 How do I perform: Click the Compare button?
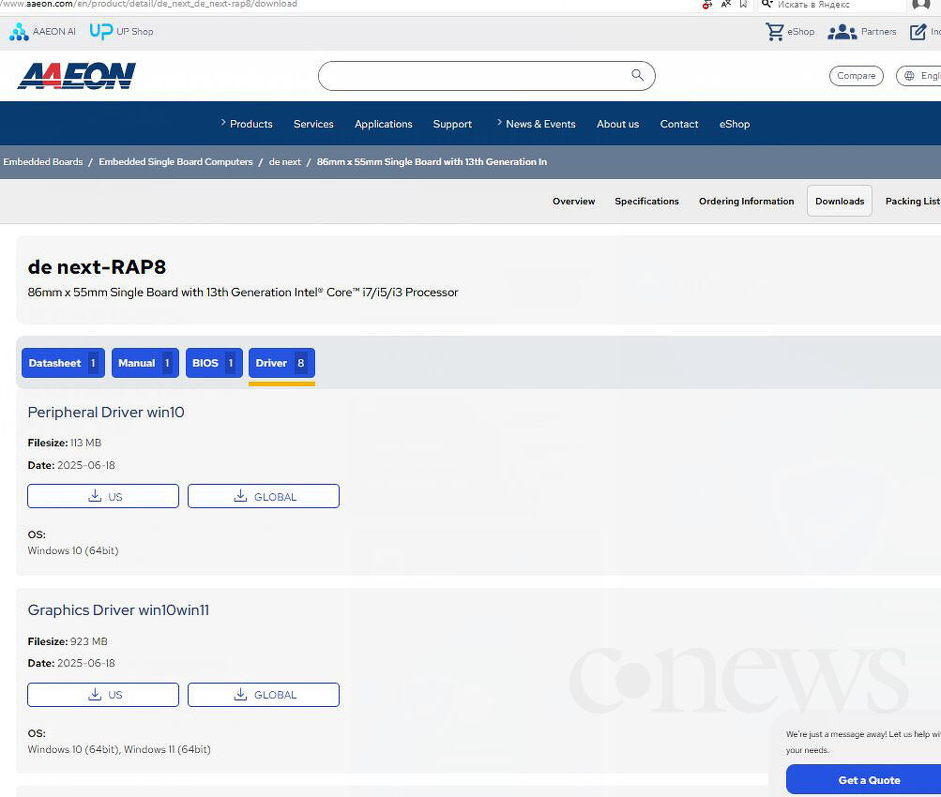(857, 76)
